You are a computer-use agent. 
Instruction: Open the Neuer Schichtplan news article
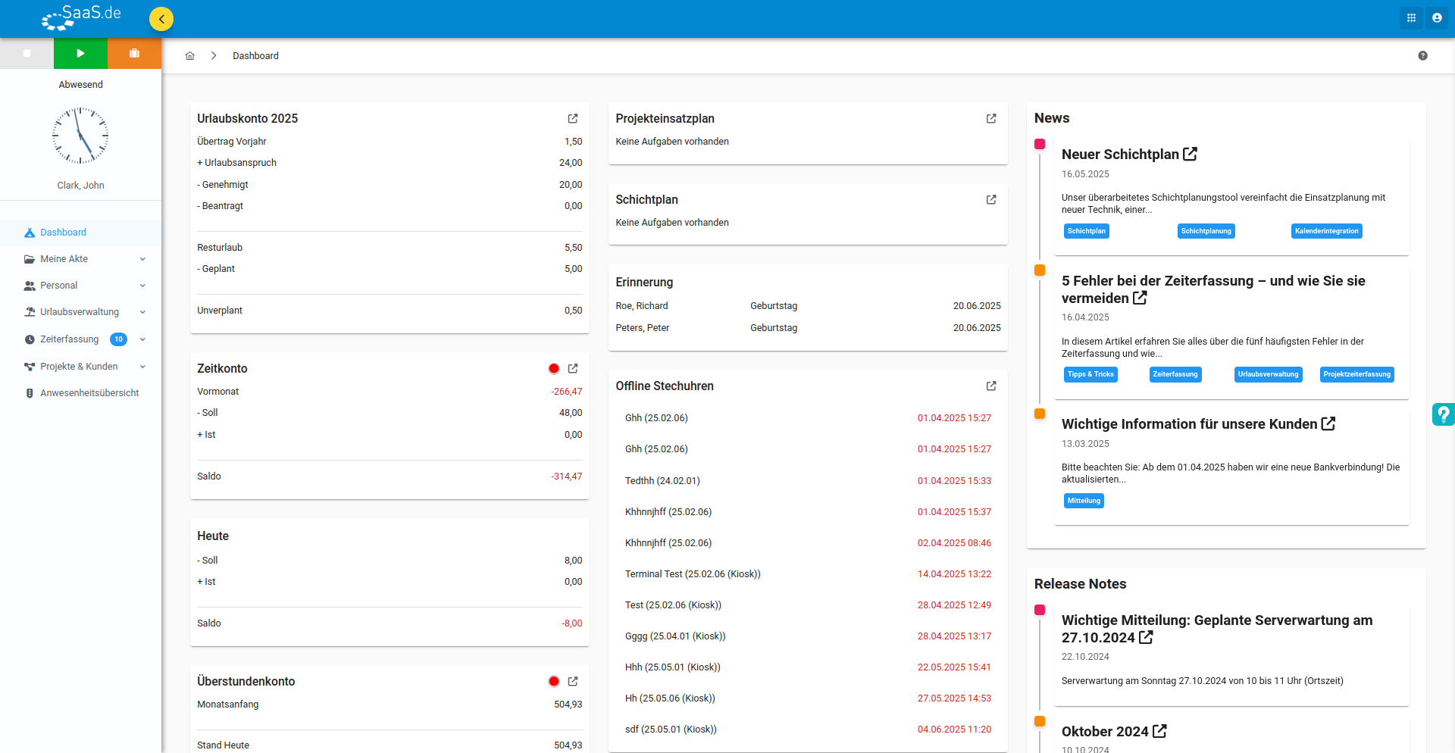click(x=1129, y=155)
